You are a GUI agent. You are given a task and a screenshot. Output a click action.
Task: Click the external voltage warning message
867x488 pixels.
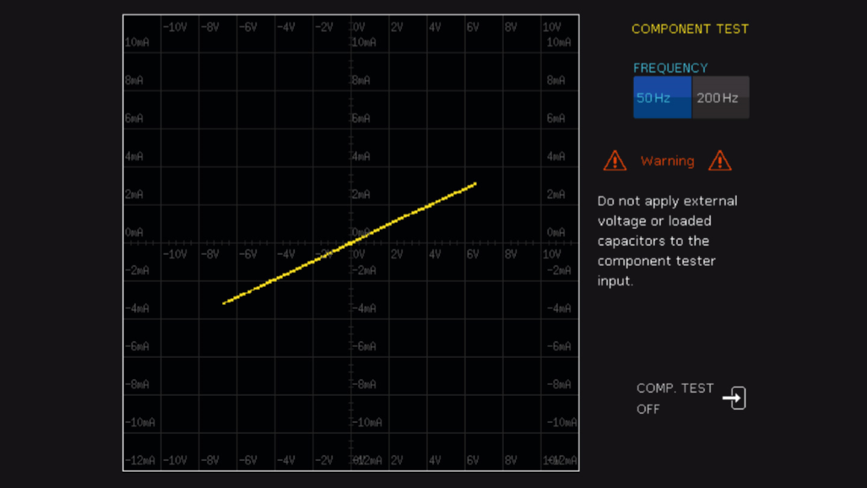pos(667,241)
